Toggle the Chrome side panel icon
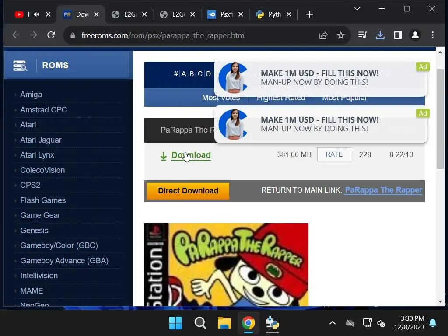Screen dimensions: 448x336 [398, 35]
